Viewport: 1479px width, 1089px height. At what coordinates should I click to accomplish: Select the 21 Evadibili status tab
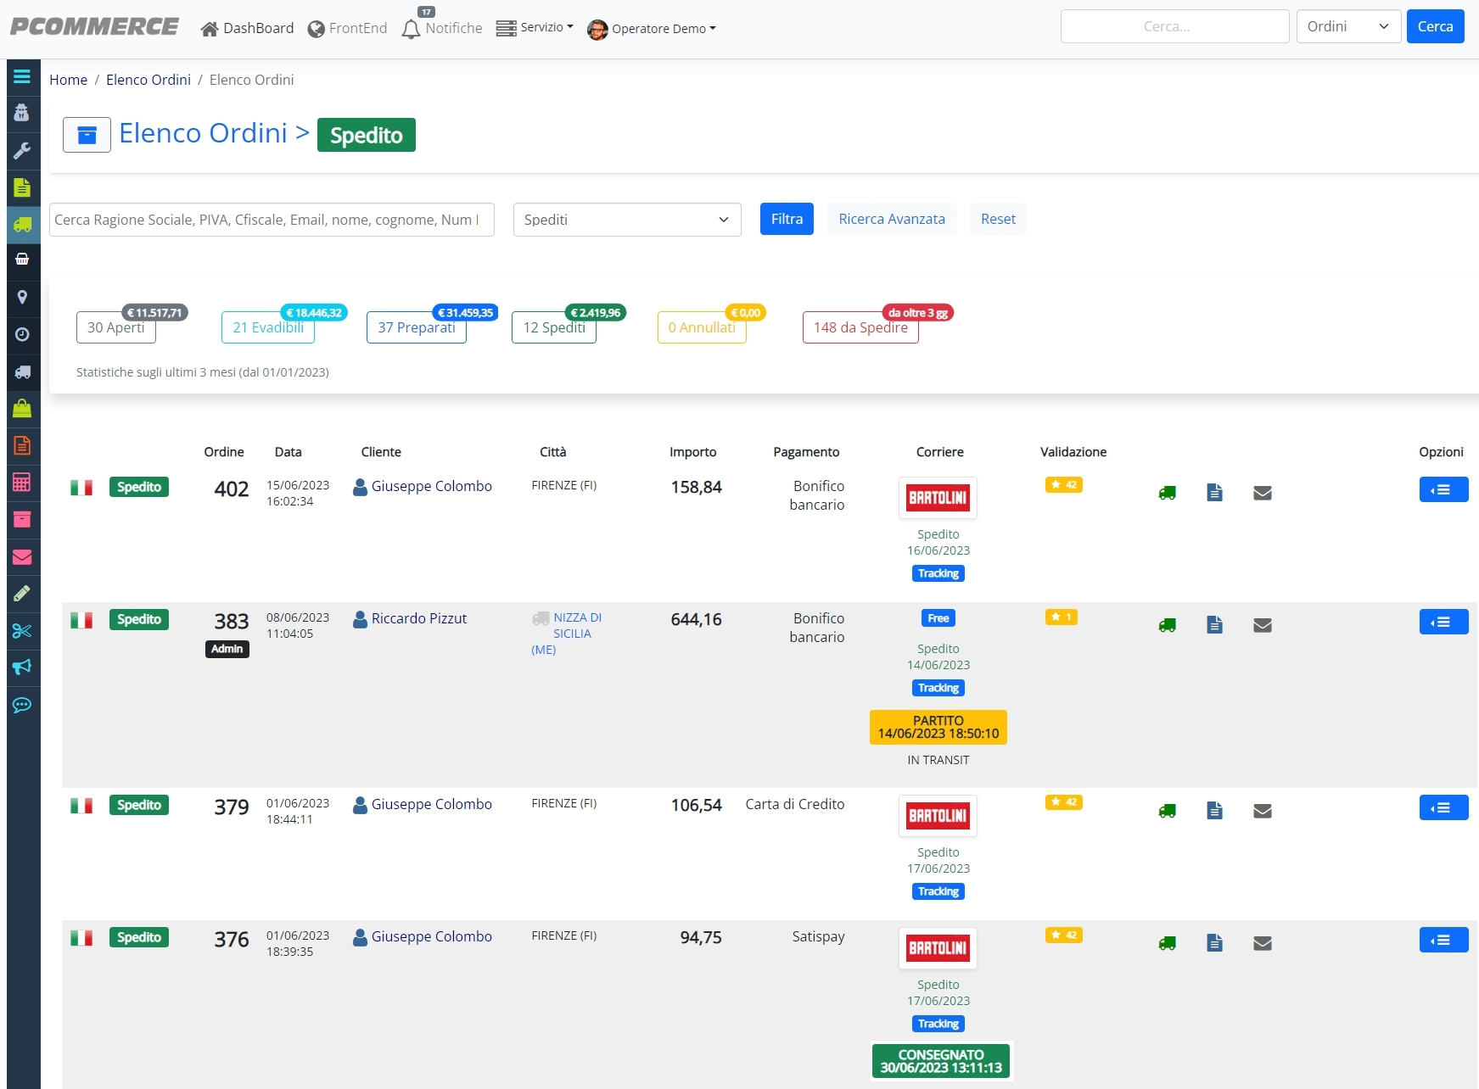click(x=268, y=327)
